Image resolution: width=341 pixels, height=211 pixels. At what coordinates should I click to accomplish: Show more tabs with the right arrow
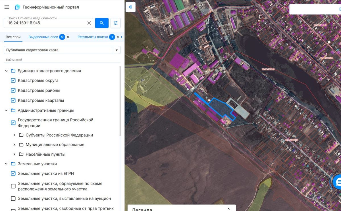tap(122, 37)
